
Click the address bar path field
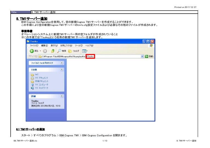[82, 56]
